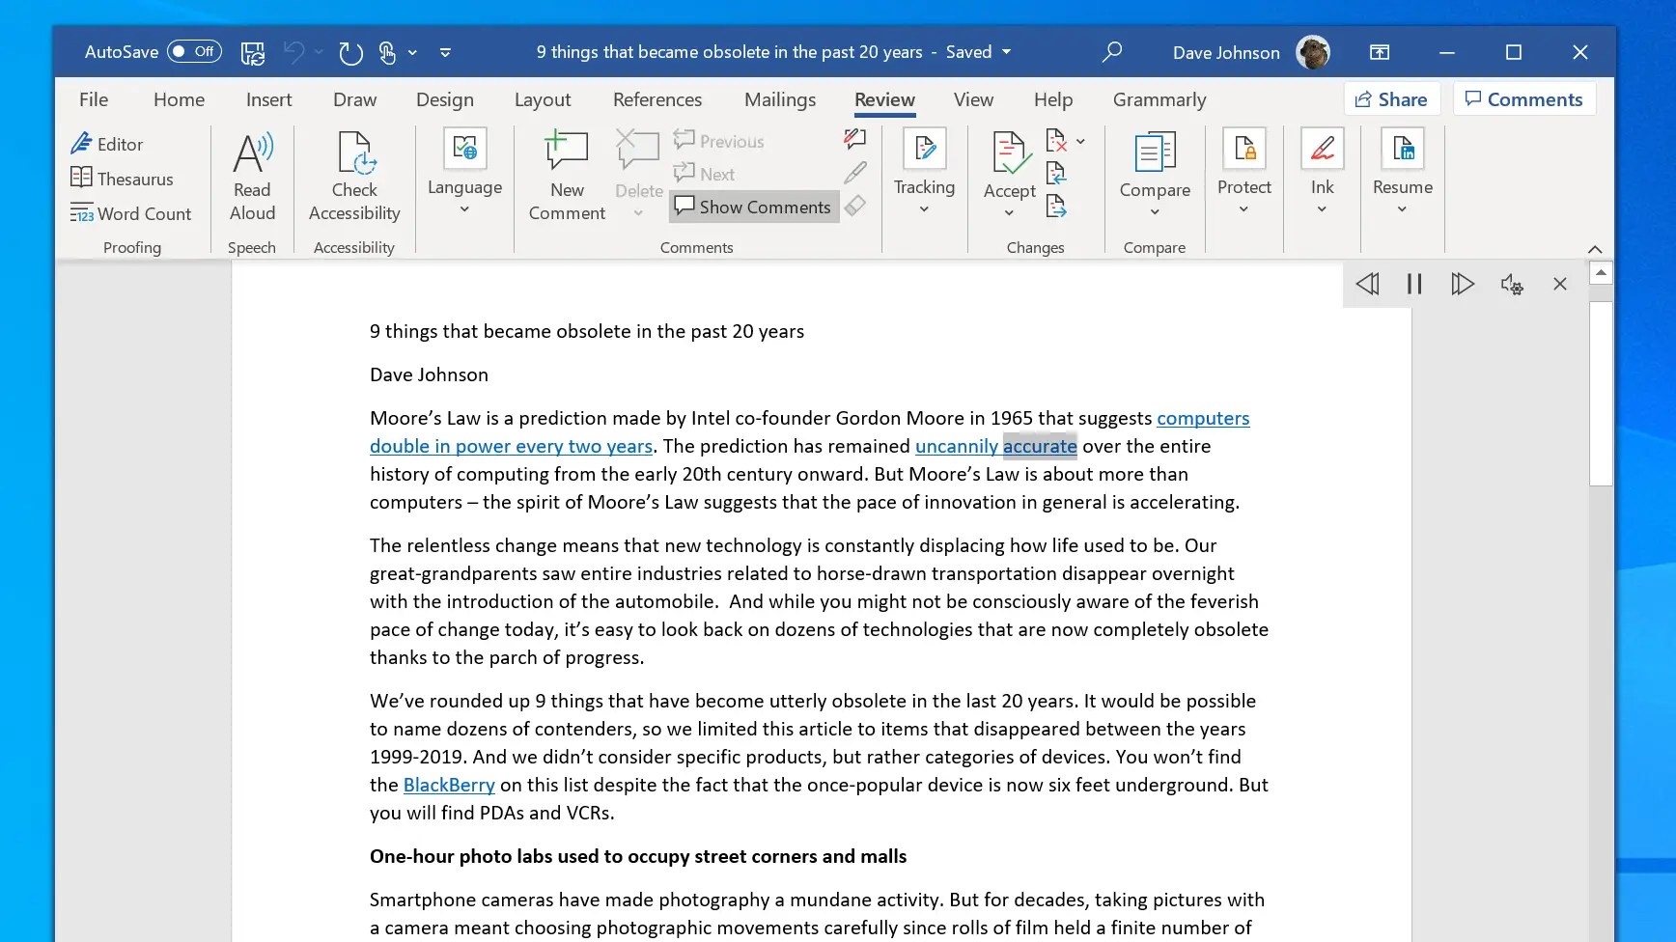Click the Share button

tap(1391, 98)
